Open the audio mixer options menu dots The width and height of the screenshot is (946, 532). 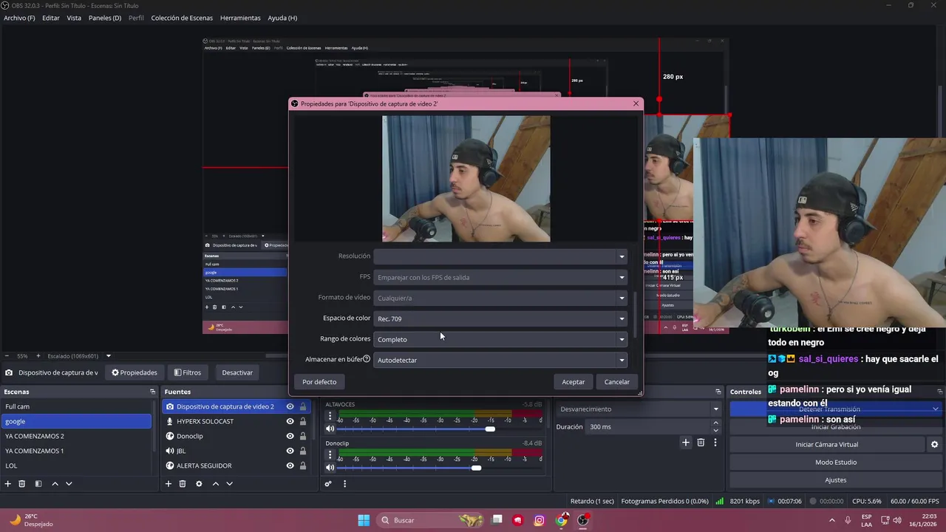tap(344, 484)
